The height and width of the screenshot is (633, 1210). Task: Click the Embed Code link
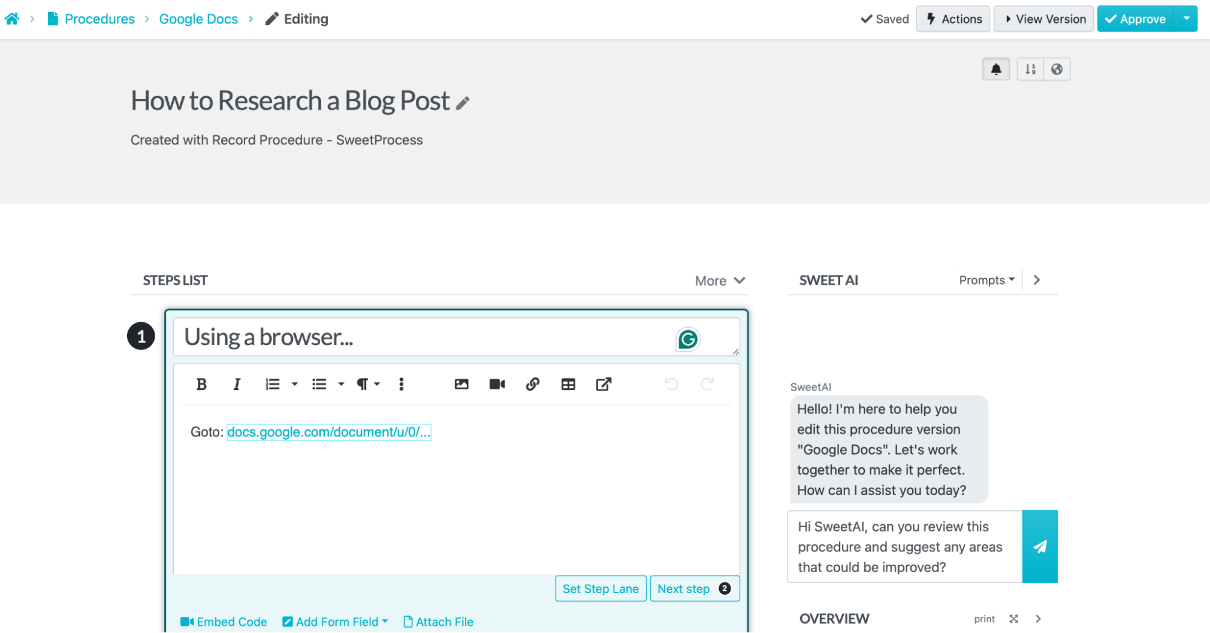[x=224, y=622]
